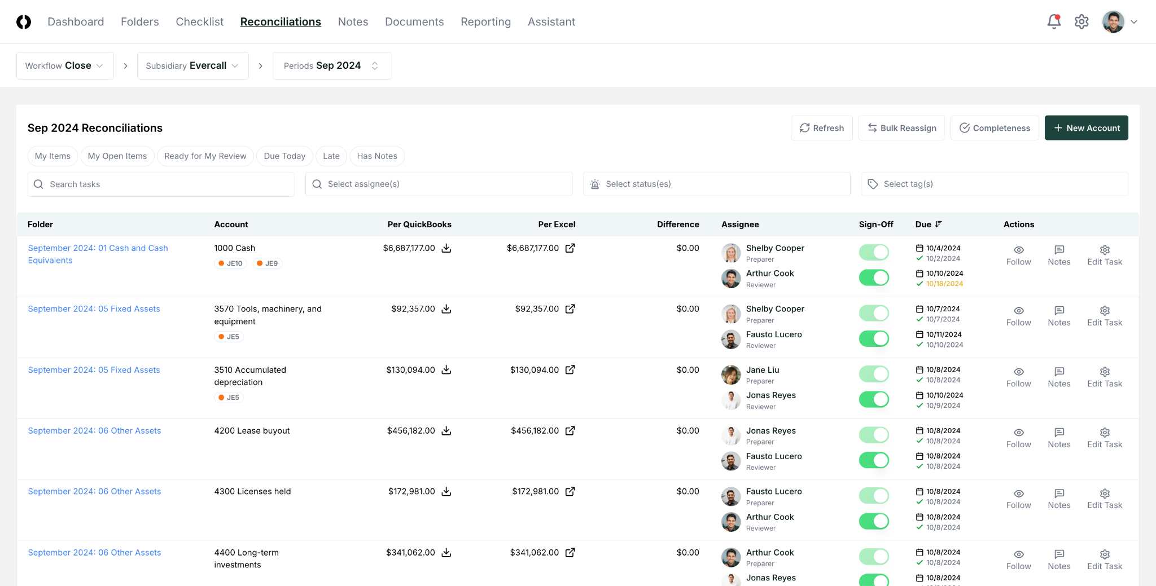
Task: Download QuickBooks balance for 1000 Cash
Action: click(446, 248)
